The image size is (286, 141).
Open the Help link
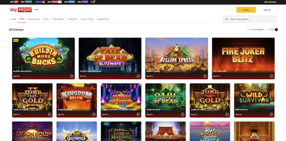coord(36,10)
